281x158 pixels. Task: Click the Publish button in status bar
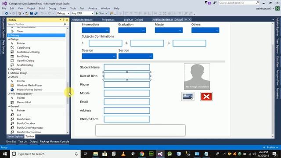(271, 147)
